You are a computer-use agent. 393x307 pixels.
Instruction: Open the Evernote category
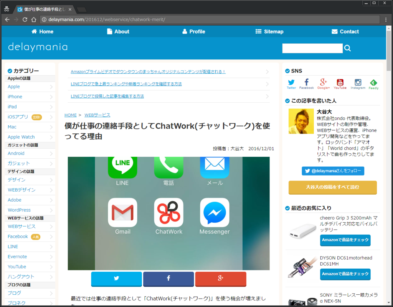click(x=30, y=257)
